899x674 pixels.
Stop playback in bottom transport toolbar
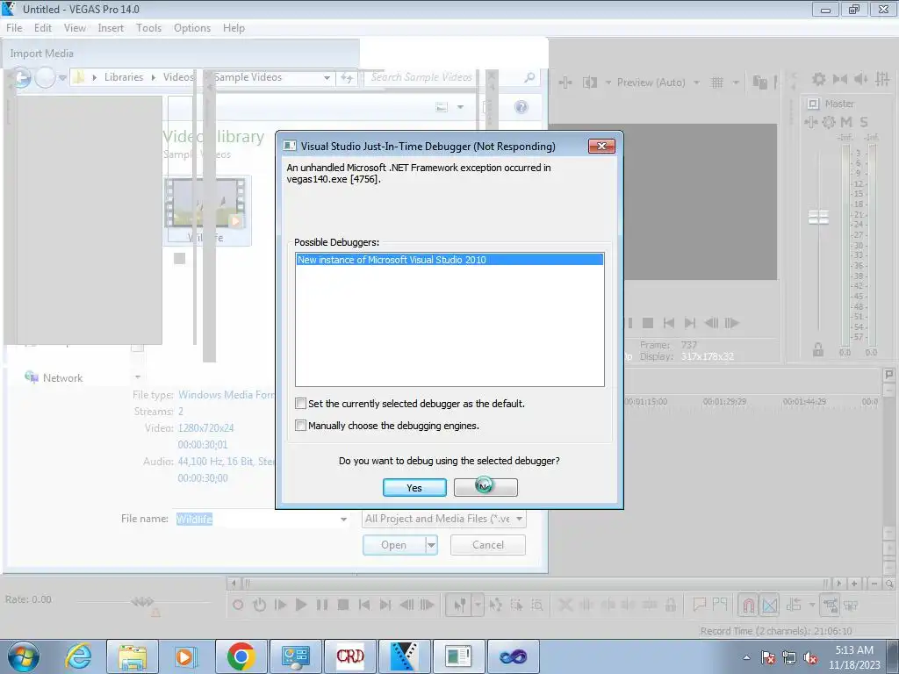click(x=343, y=605)
